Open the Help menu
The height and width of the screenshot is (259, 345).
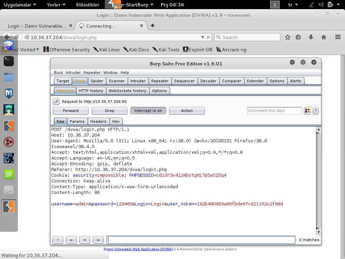click(x=125, y=73)
